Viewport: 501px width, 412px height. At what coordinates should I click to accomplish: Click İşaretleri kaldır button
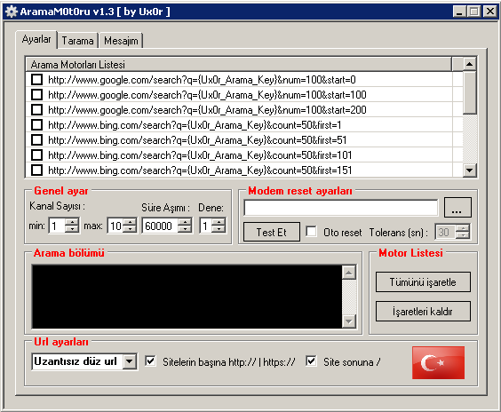(423, 311)
